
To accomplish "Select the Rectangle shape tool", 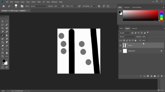I will pyautogui.click(x=3, y=53).
